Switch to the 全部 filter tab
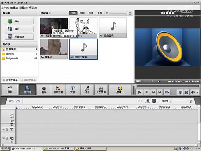Viewport: 201px width, 151px height. click(x=73, y=13)
